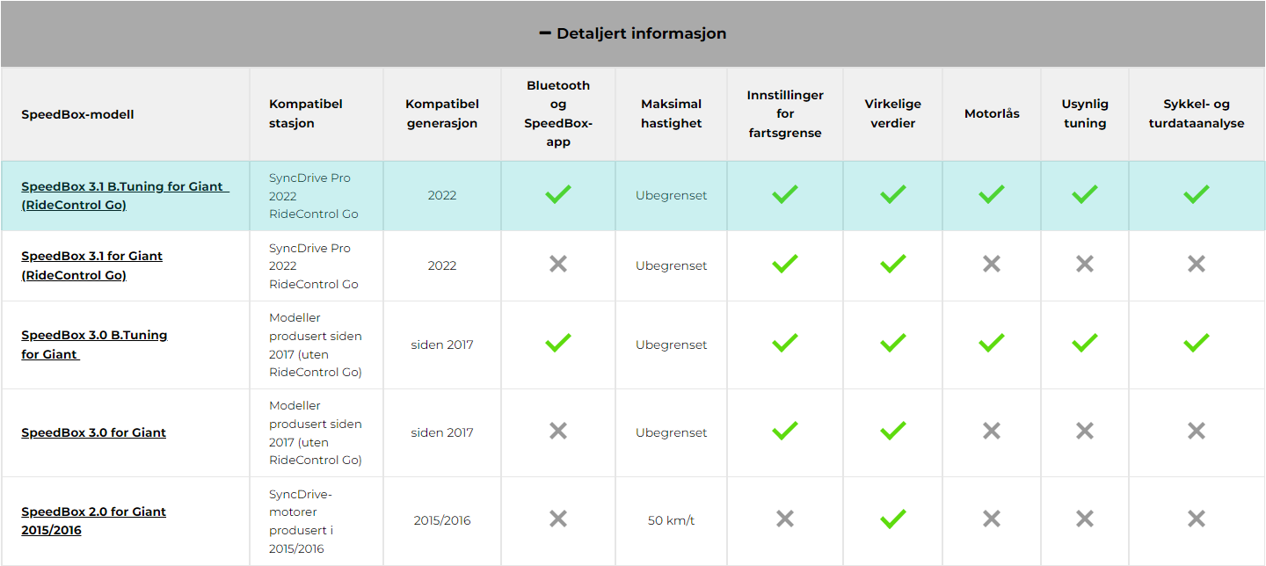Click Sykkel- og turdataanalyse cross in SpeedBox 2.0 row

(x=1196, y=519)
